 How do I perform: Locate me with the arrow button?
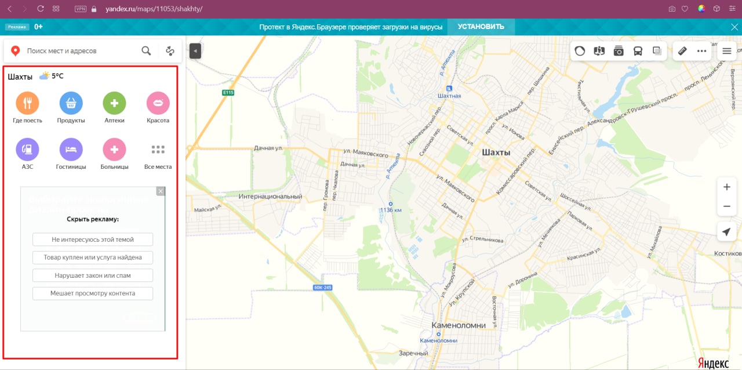[x=726, y=232]
